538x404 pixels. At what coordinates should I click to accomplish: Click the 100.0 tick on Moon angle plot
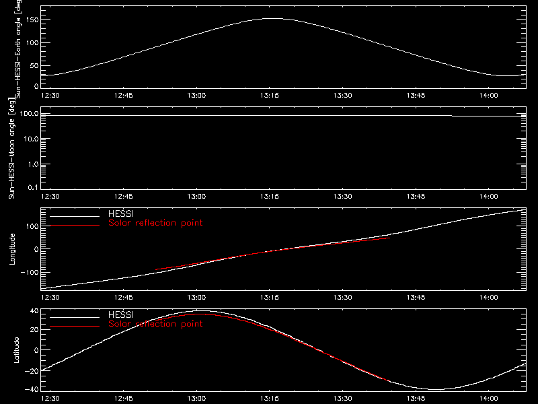(x=29, y=113)
